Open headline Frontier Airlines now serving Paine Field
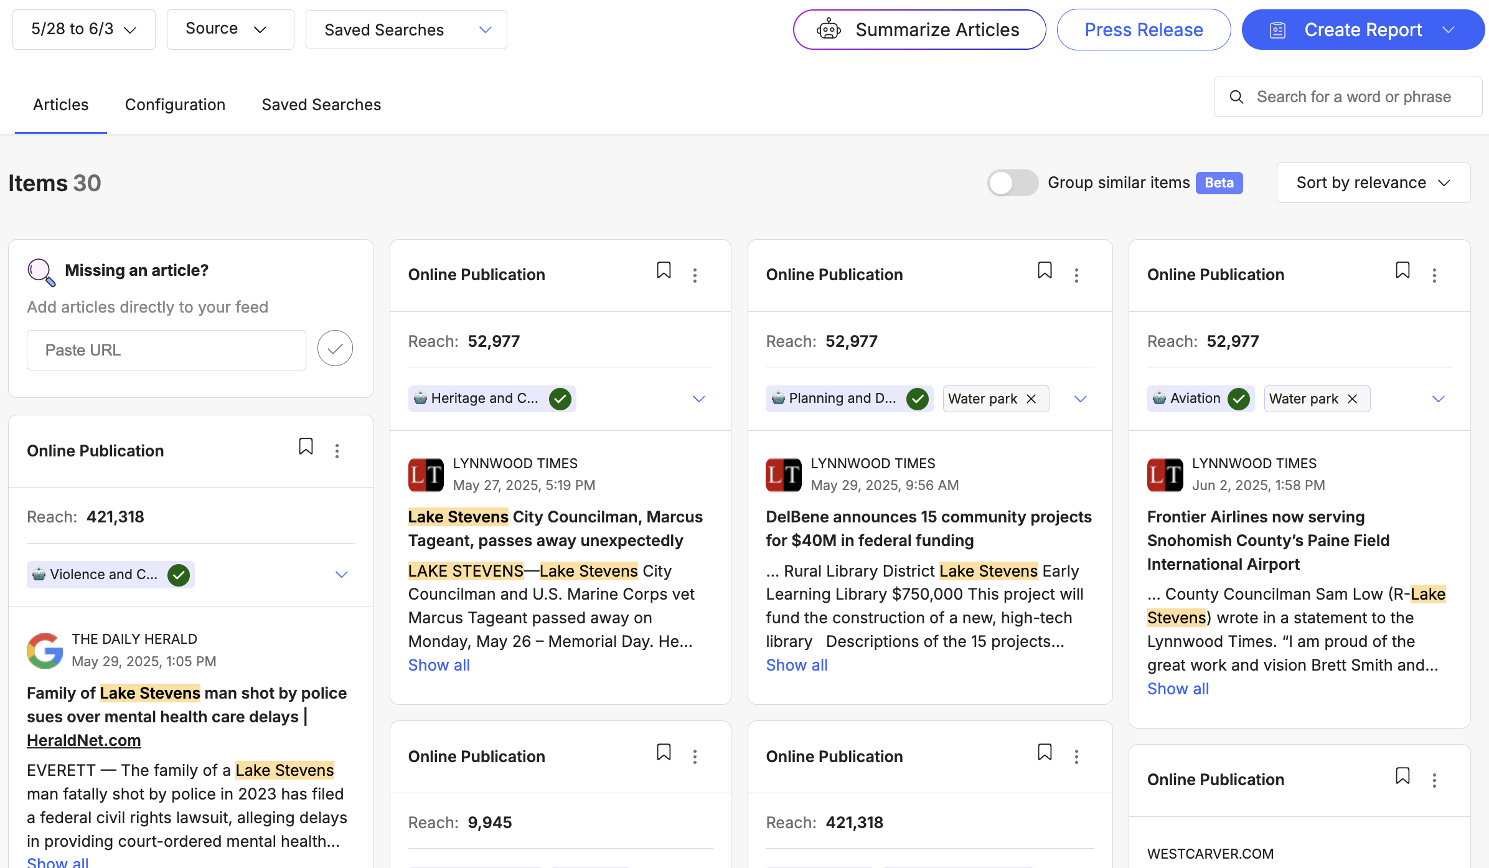The width and height of the screenshot is (1489, 868). (x=1269, y=540)
